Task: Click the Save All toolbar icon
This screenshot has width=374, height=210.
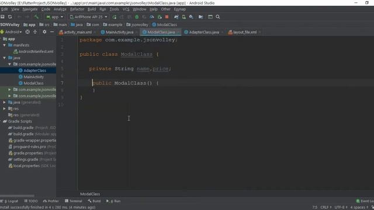Action: [2, 17]
